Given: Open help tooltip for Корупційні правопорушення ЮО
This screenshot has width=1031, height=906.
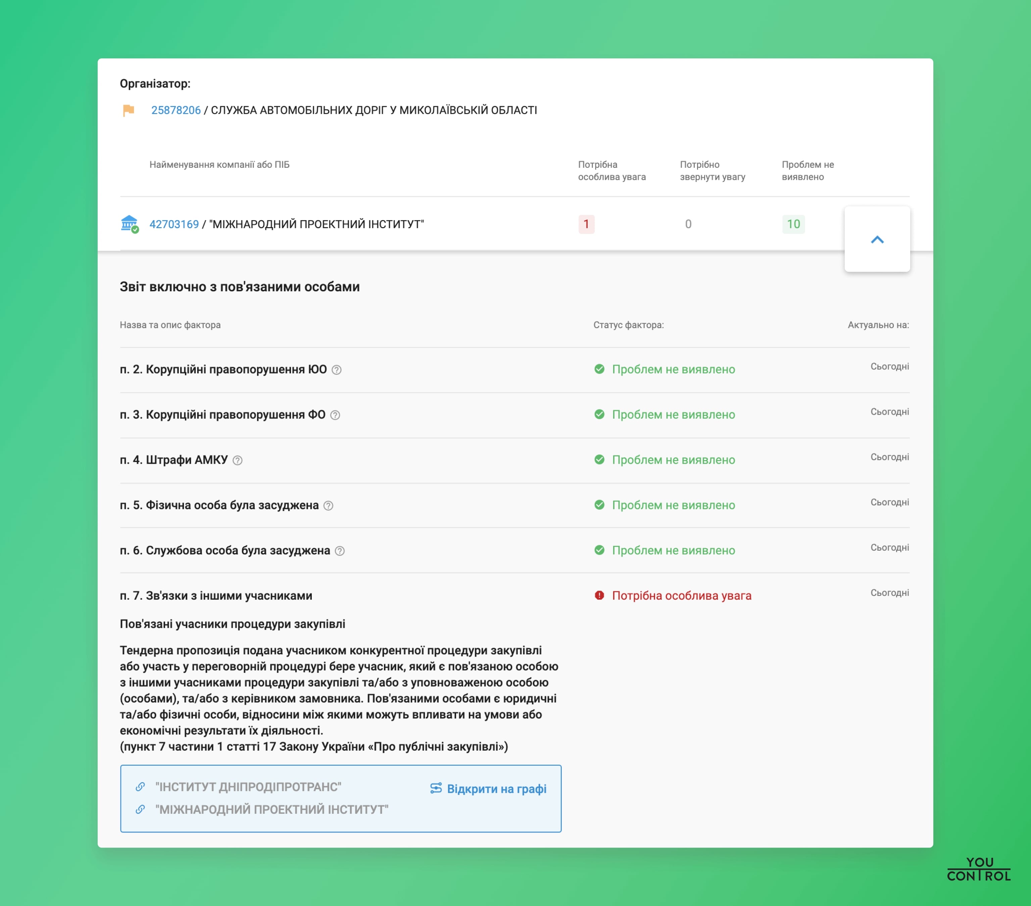Looking at the screenshot, I should point(337,370).
